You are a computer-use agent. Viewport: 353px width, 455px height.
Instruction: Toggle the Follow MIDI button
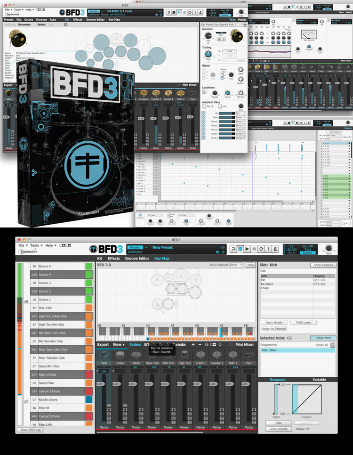click(x=323, y=338)
